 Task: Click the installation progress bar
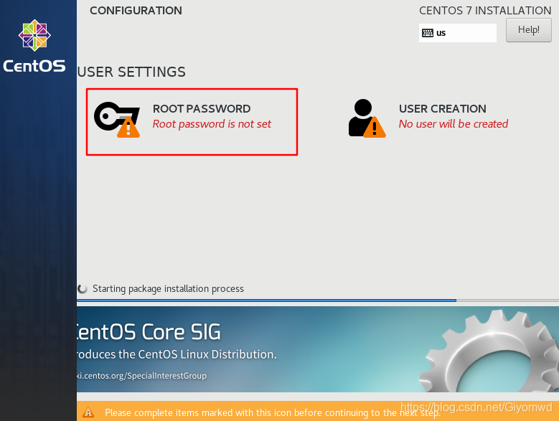pyautogui.click(x=318, y=301)
